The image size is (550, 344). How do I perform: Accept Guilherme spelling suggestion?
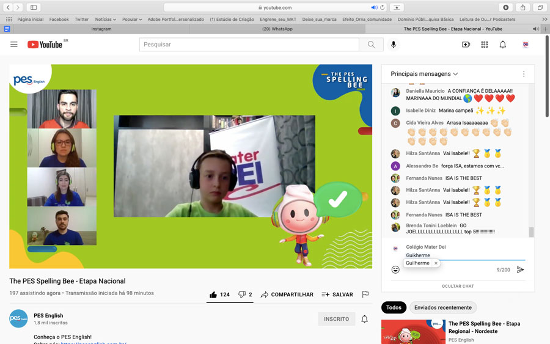pyautogui.click(x=417, y=263)
